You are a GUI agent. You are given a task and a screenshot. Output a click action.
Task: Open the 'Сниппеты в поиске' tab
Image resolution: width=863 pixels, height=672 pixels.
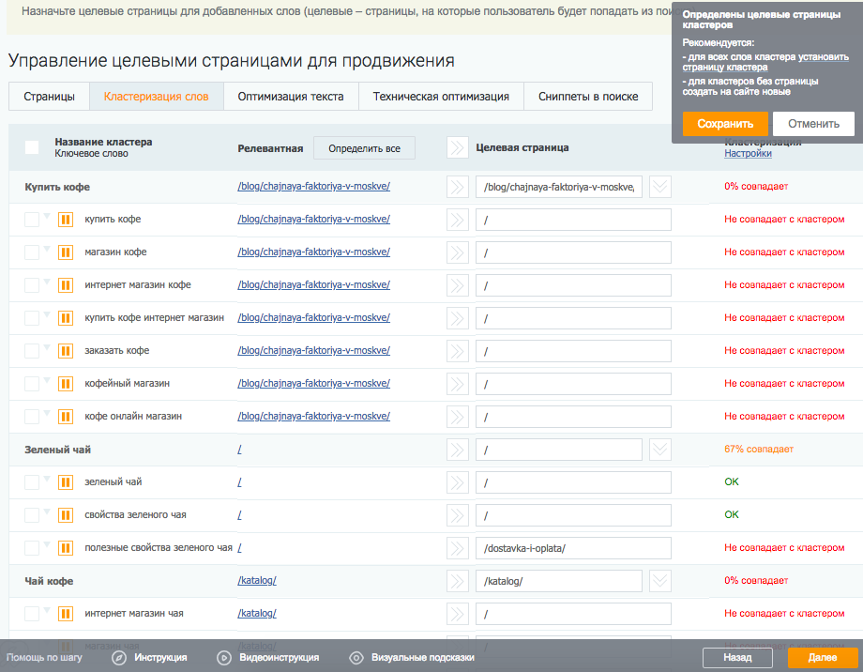tap(588, 97)
